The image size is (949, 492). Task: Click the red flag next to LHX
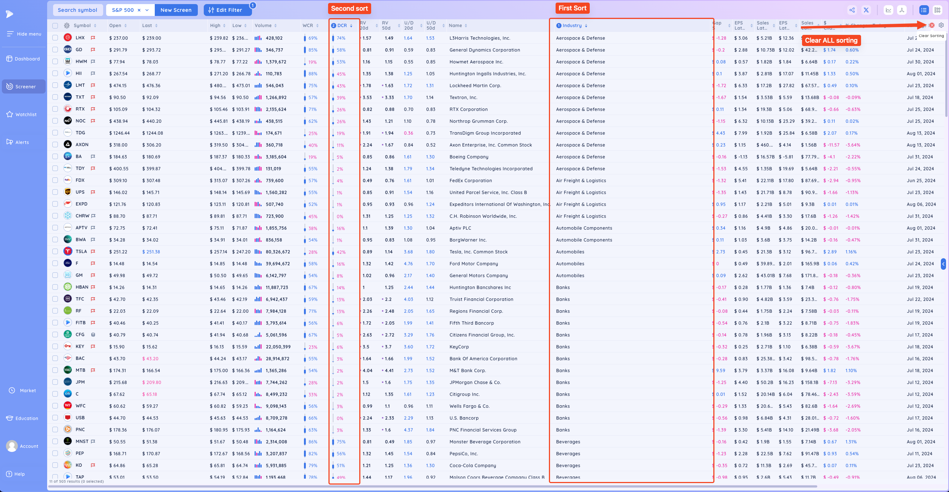(93, 38)
